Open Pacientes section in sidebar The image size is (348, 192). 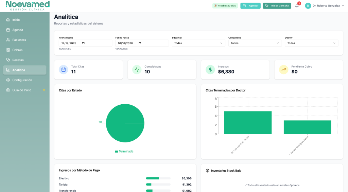point(24,40)
